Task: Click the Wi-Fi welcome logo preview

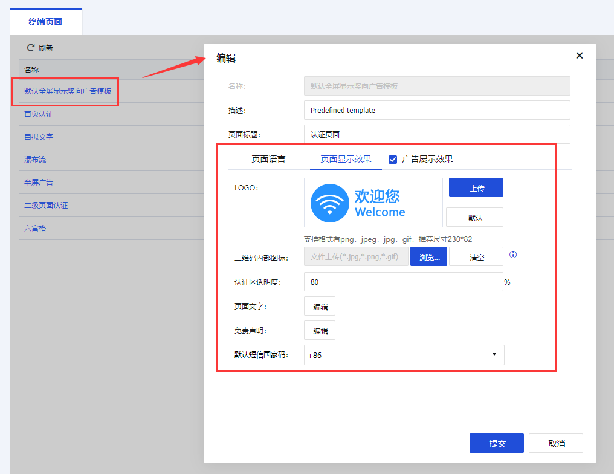Action: 373,203
